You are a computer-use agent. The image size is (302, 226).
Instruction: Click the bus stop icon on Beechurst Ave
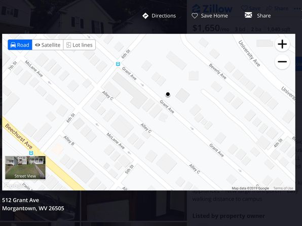31,153
